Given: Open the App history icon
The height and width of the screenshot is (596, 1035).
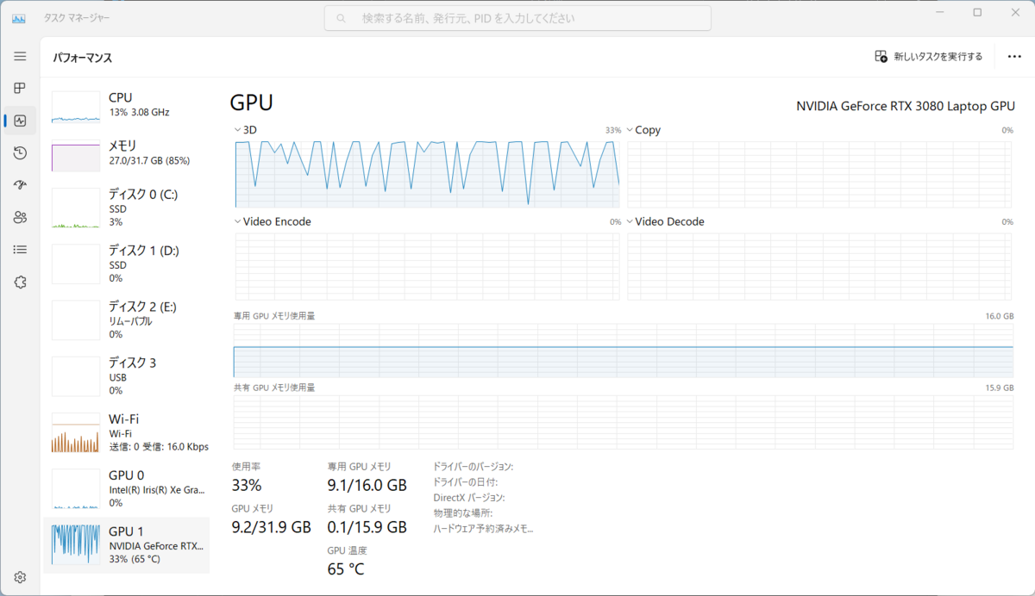Looking at the screenshot, I should coord(20,152).
